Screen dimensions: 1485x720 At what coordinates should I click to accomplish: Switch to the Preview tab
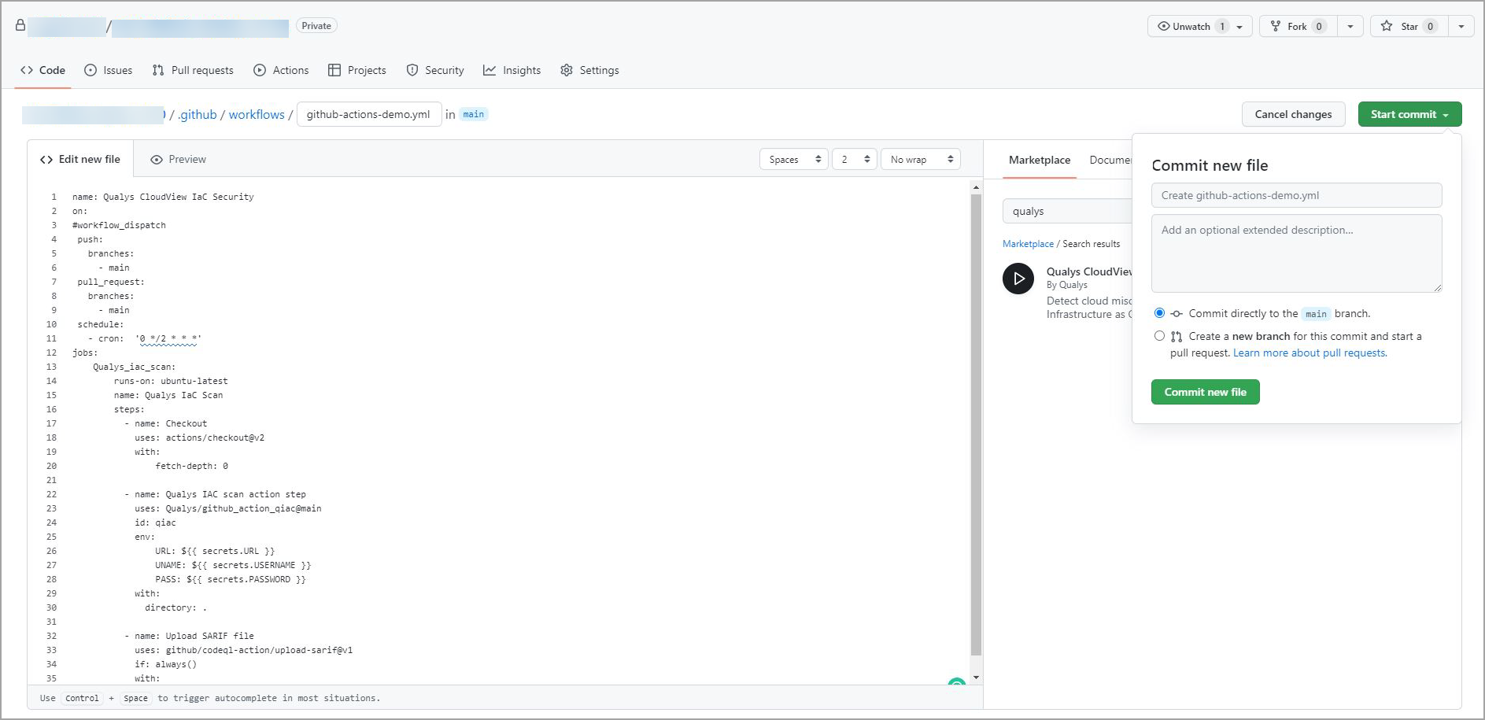[179, 159]
